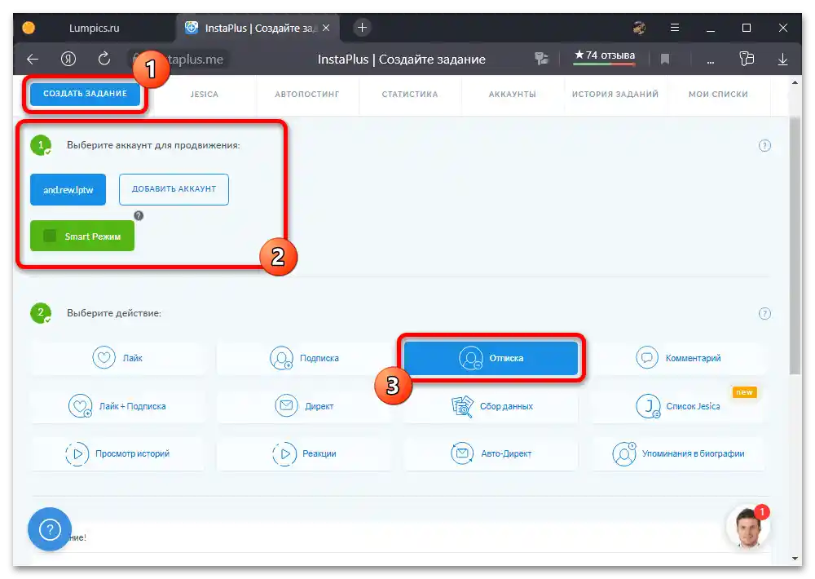Click the play icon of Реакции
This screenshot has width=815, height=579.
pos(284,453)
